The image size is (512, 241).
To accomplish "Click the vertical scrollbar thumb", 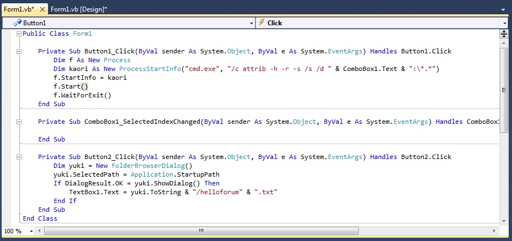I will (504, 90).
